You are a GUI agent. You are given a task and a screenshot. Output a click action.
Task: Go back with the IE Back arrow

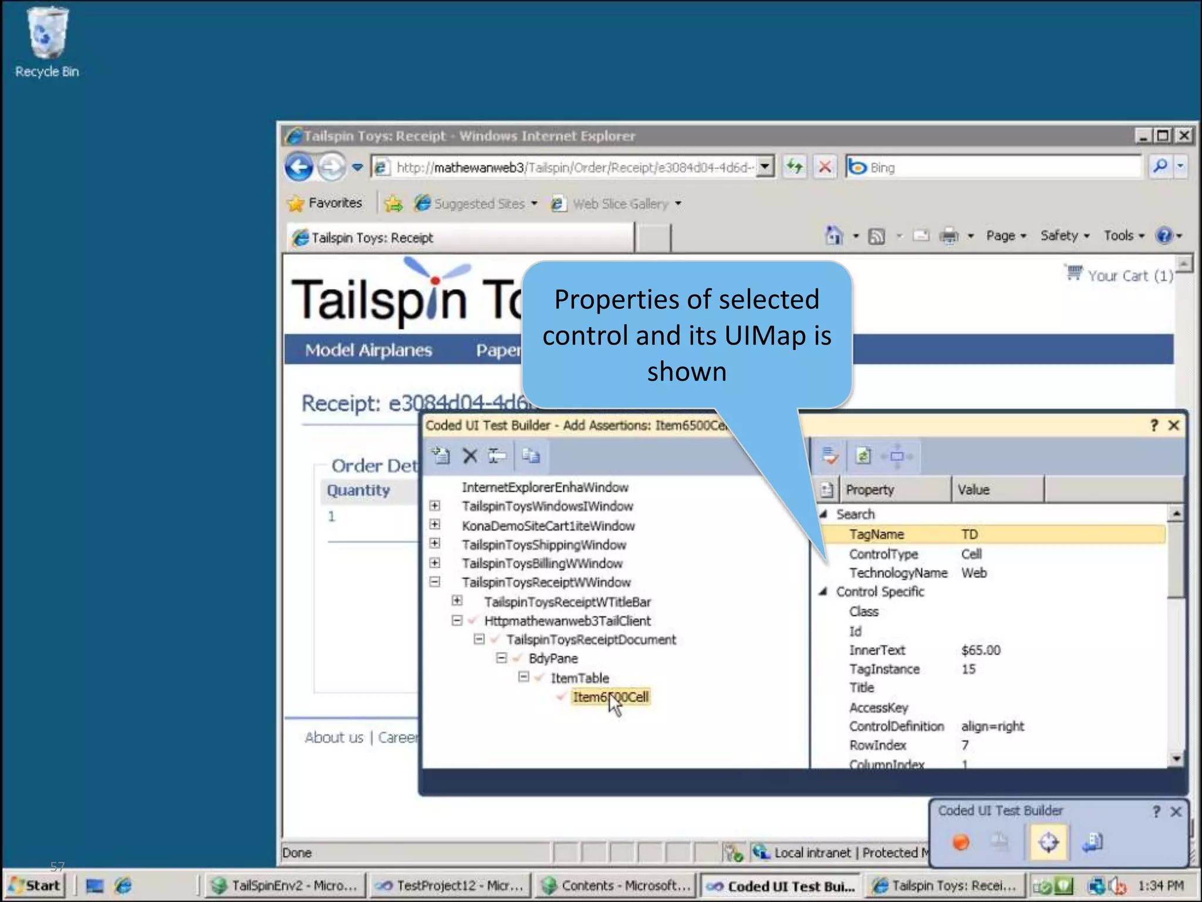tap(299, 167)
